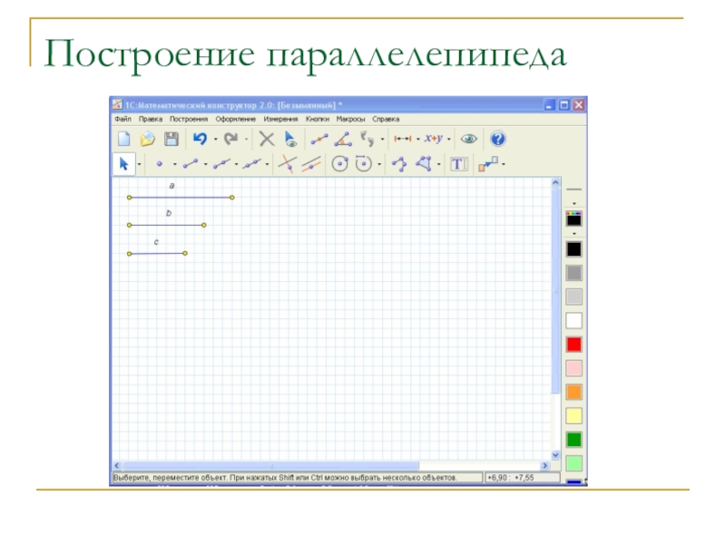Pick the dark gray color swatch
The width and height of the screenshot is (726, 544).
(574, 273)
